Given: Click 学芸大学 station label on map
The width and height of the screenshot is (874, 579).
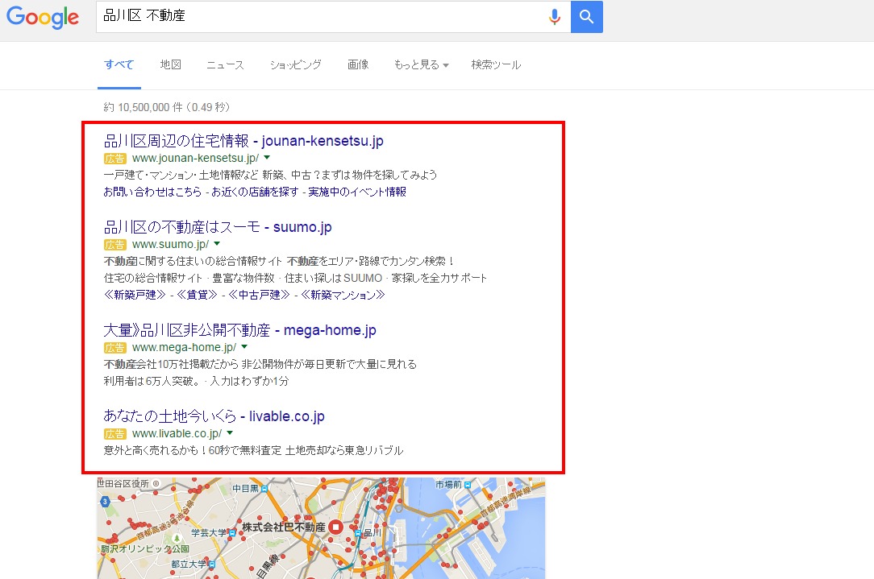Looking at the screenshot, I should (x=209, y=533).
